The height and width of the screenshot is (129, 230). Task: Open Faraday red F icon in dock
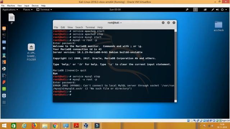coord(4,82)
